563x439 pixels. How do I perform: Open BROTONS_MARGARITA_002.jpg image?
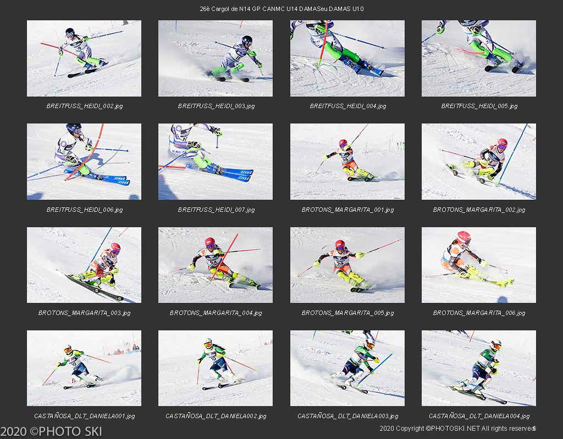[x=479, y=162]
